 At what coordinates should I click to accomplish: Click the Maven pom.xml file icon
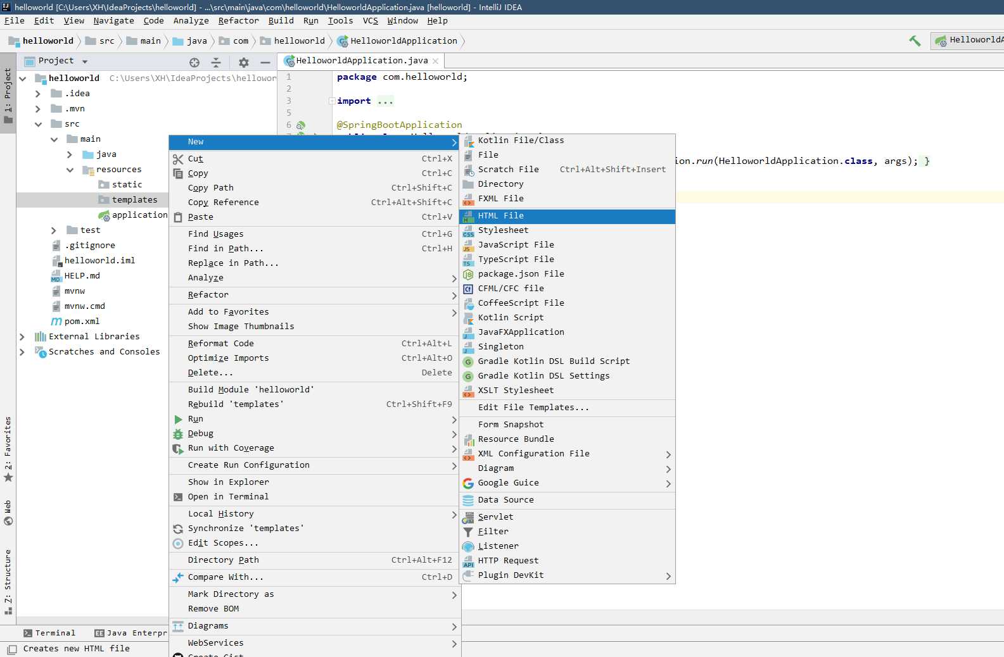click(x=56, y=322)
